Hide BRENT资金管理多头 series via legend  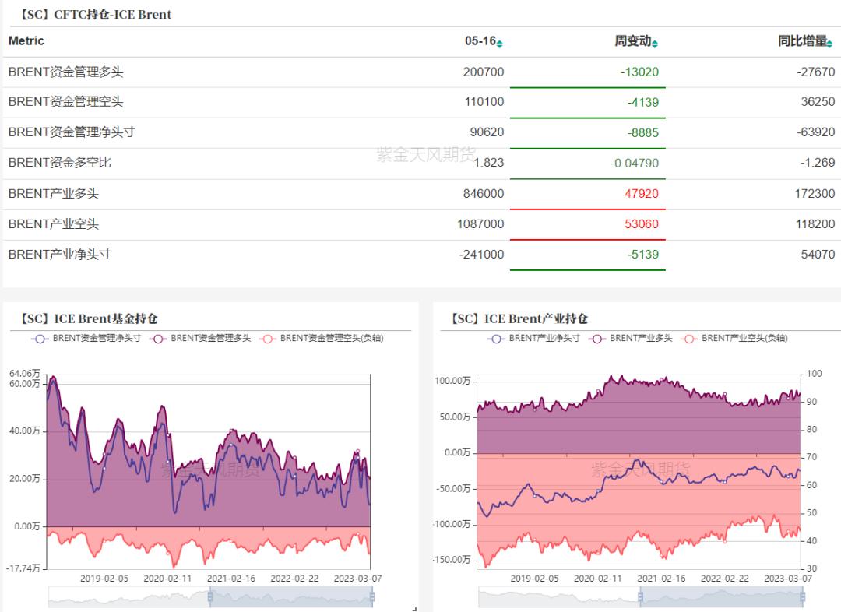pos(200,338)
